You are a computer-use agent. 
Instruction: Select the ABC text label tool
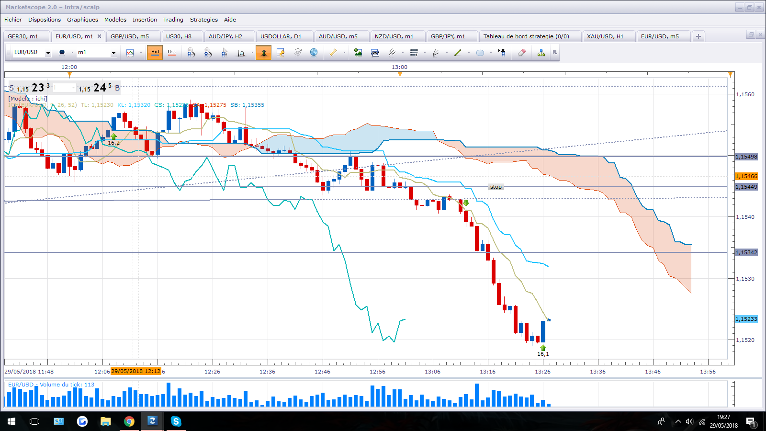(x=502, y=52)
